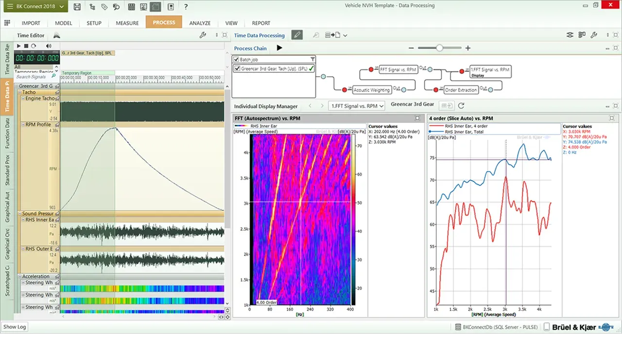Click the speaker playback icon in Time Editor
The width and height of the screenshot is (622, 355).
[x=48, y=46]
